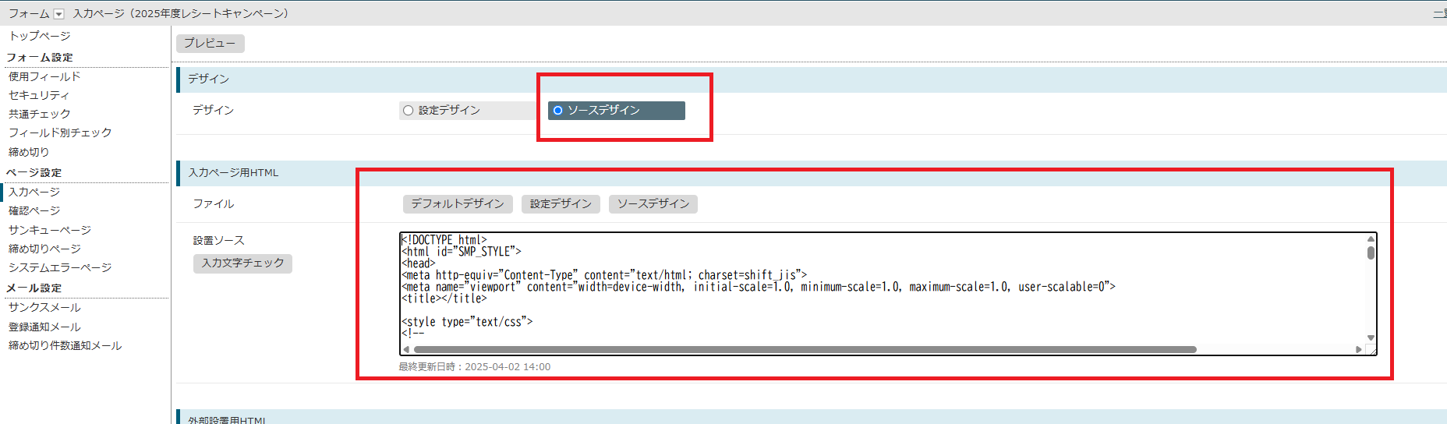The image size is (1447, 424).
Task: Click the プレビュー button
Action: (x=210, y=44)
